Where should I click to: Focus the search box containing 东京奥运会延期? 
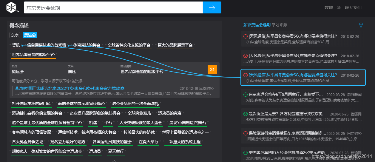pos(113,8)
